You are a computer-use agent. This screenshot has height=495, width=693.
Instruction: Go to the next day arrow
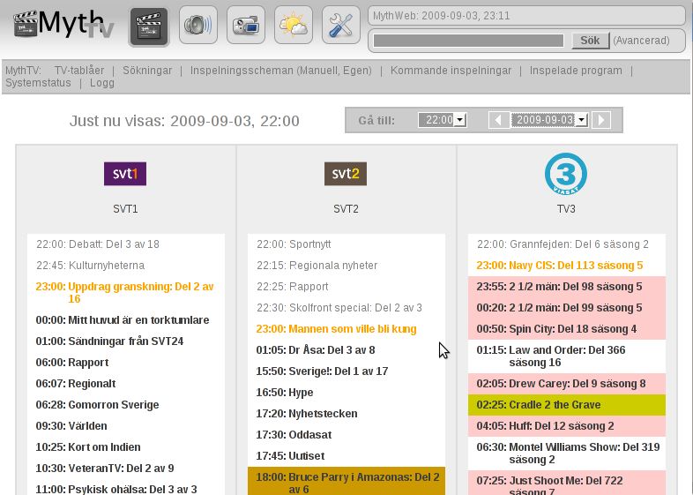tap(601, 120)
